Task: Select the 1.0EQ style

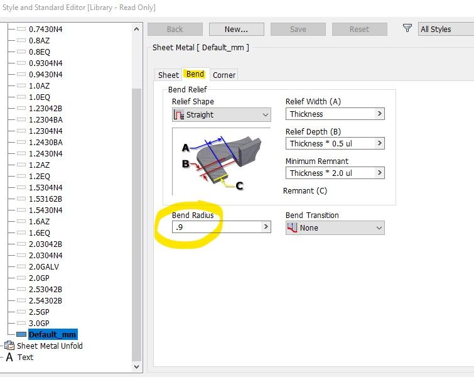Action: point(40,97)
